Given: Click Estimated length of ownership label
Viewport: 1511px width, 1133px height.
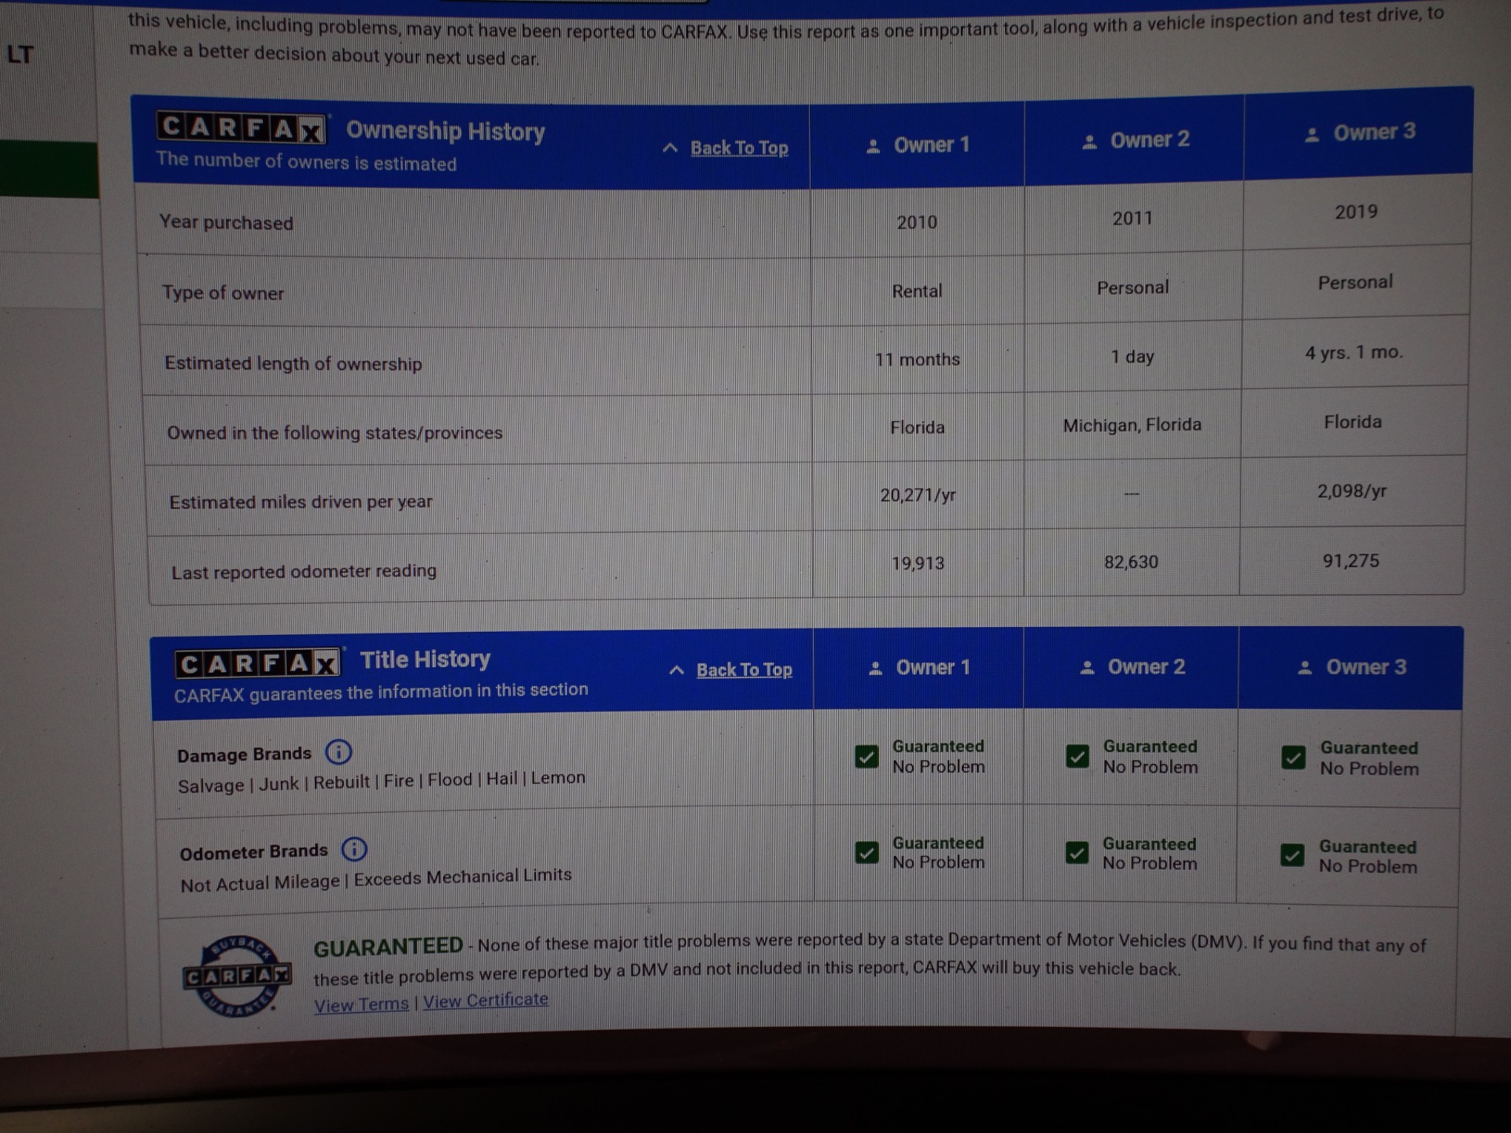Looking at the screenshot, I should pyautogui.click(x=294, y=364).
